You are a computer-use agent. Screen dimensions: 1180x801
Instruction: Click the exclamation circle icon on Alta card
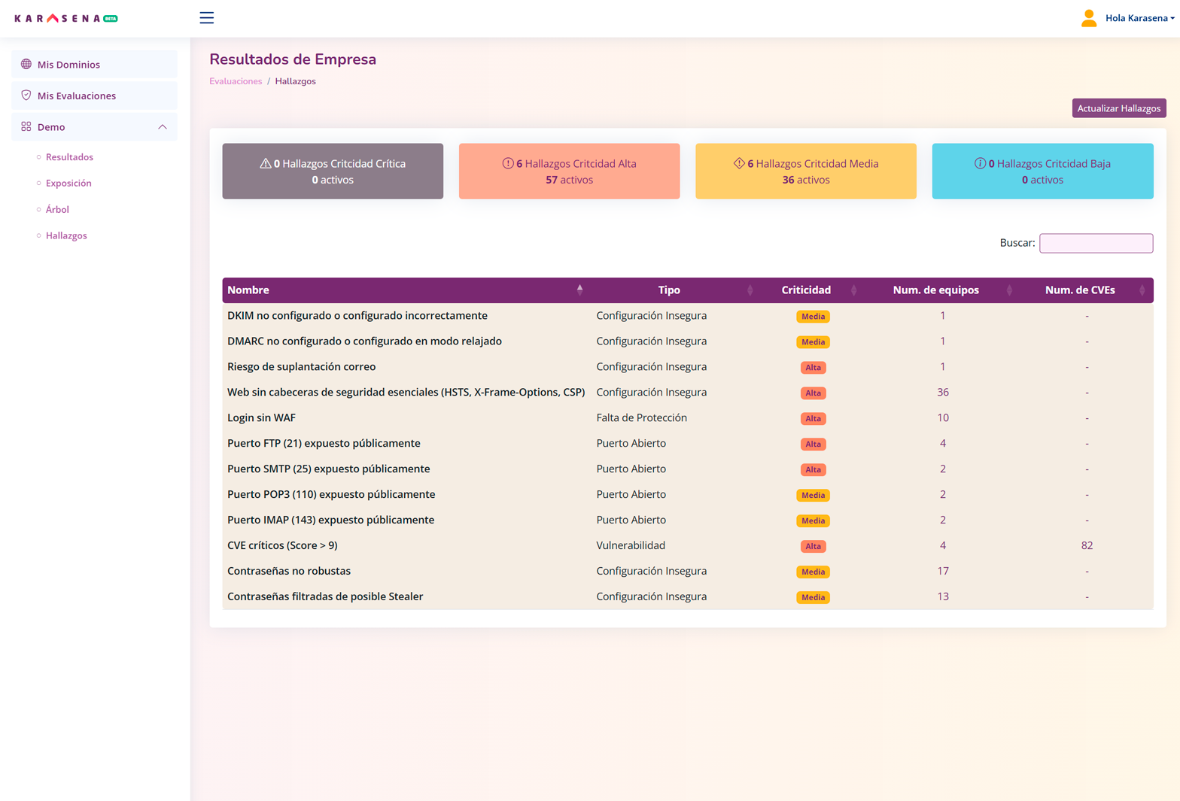tap(508, 163)
